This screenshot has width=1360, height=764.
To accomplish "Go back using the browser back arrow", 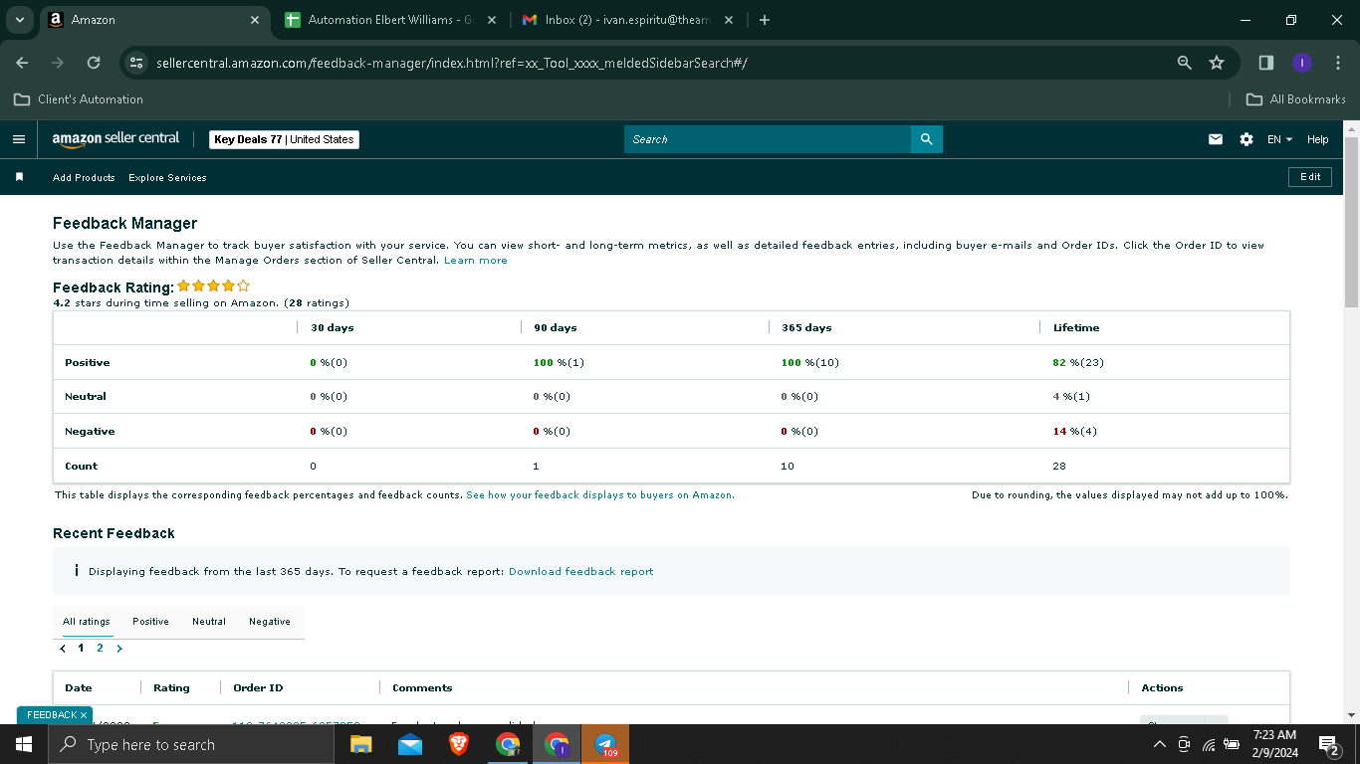I will (22, 63).
